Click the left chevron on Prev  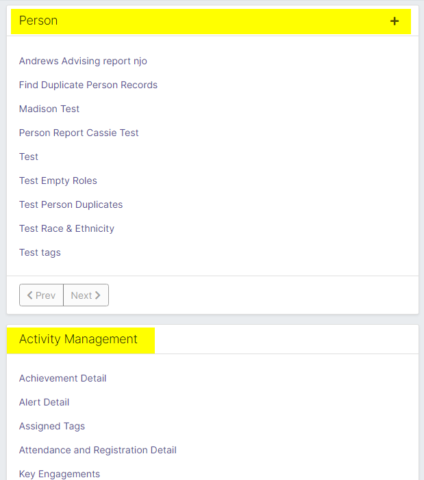coord(29,295)
